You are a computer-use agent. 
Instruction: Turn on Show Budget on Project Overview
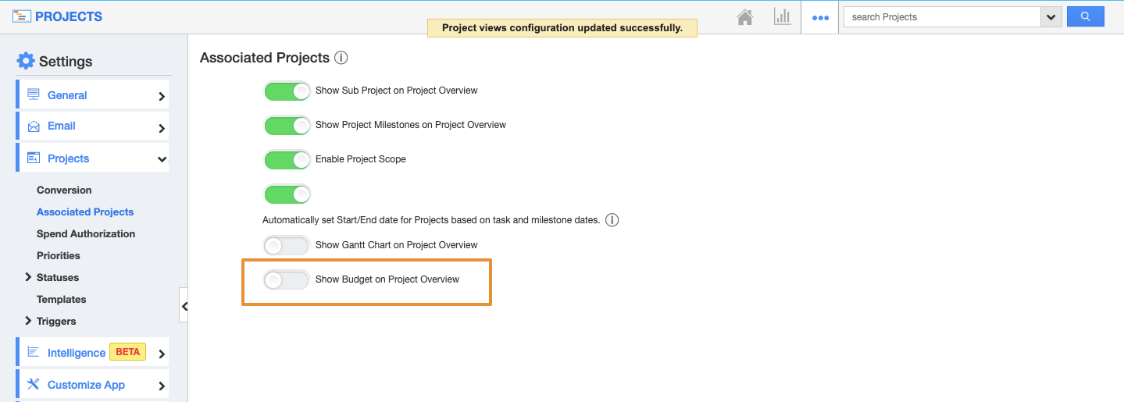pyautogui.click(x=287, y=280)
